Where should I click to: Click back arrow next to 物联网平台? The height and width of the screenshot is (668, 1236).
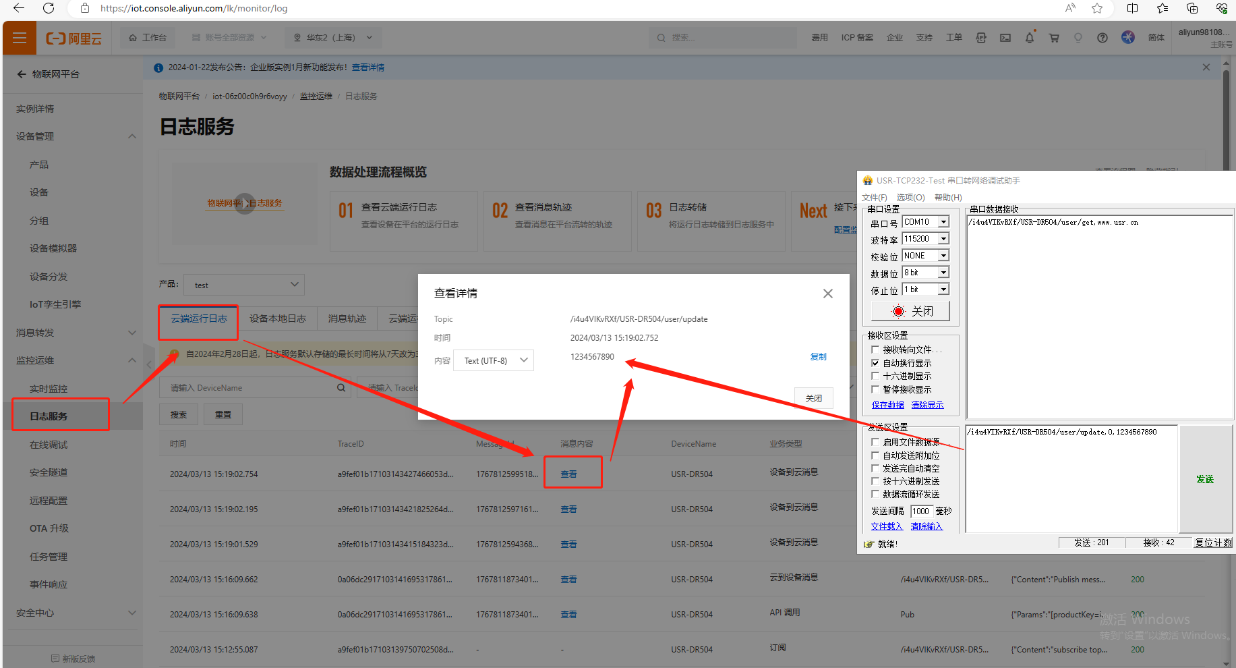click(x=22, y=74)
